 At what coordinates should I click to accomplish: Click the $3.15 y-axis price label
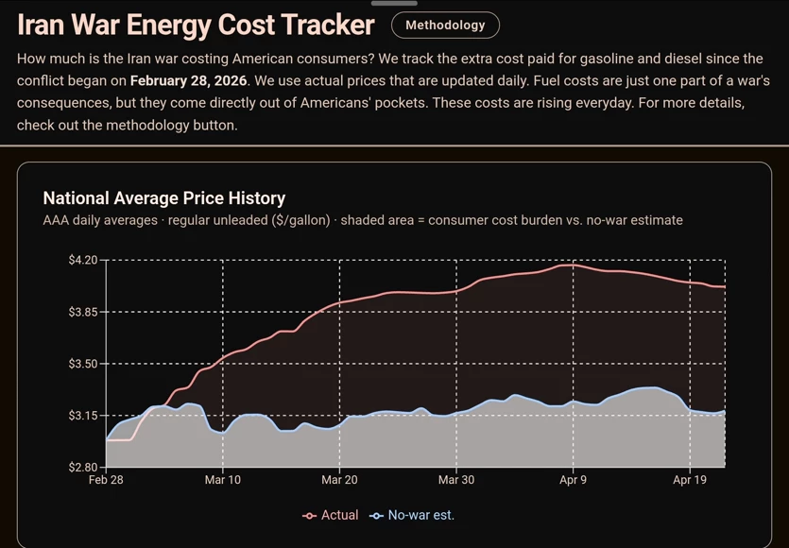pos(83,416)
